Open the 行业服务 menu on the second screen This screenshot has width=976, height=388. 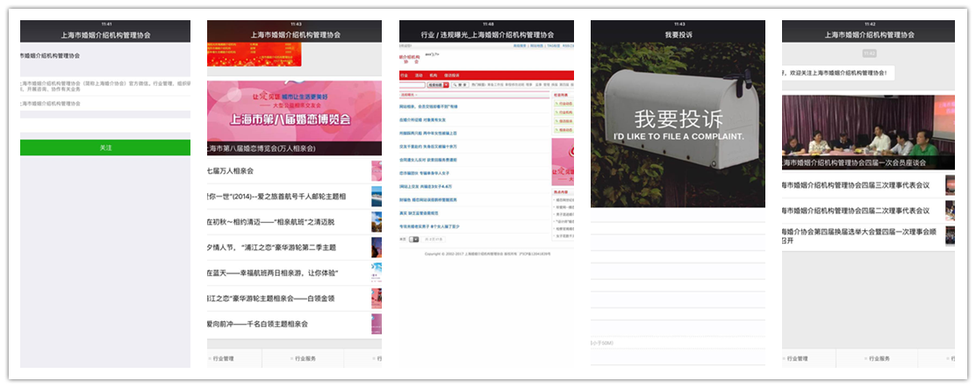pos(303,359)
